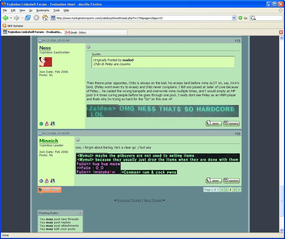The width and height of the screenshot is (285, 239).
Task: Click report post warning icon under Ness
Action: pyautogui.click(x=47, y=124)
